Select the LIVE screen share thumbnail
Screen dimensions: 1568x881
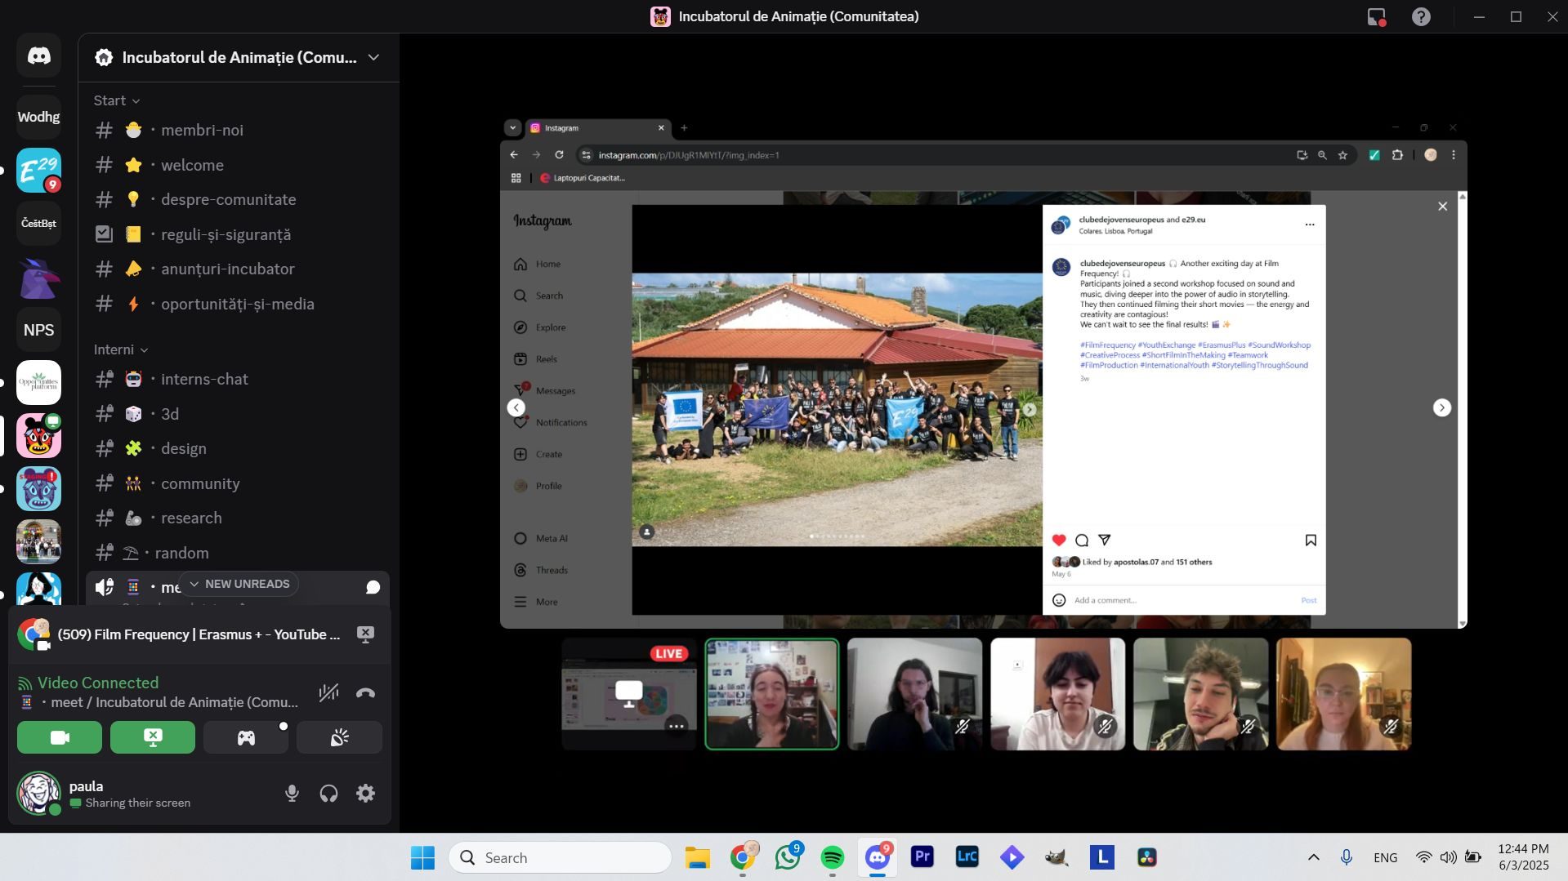pyautogui.click(x=628, y=693)
